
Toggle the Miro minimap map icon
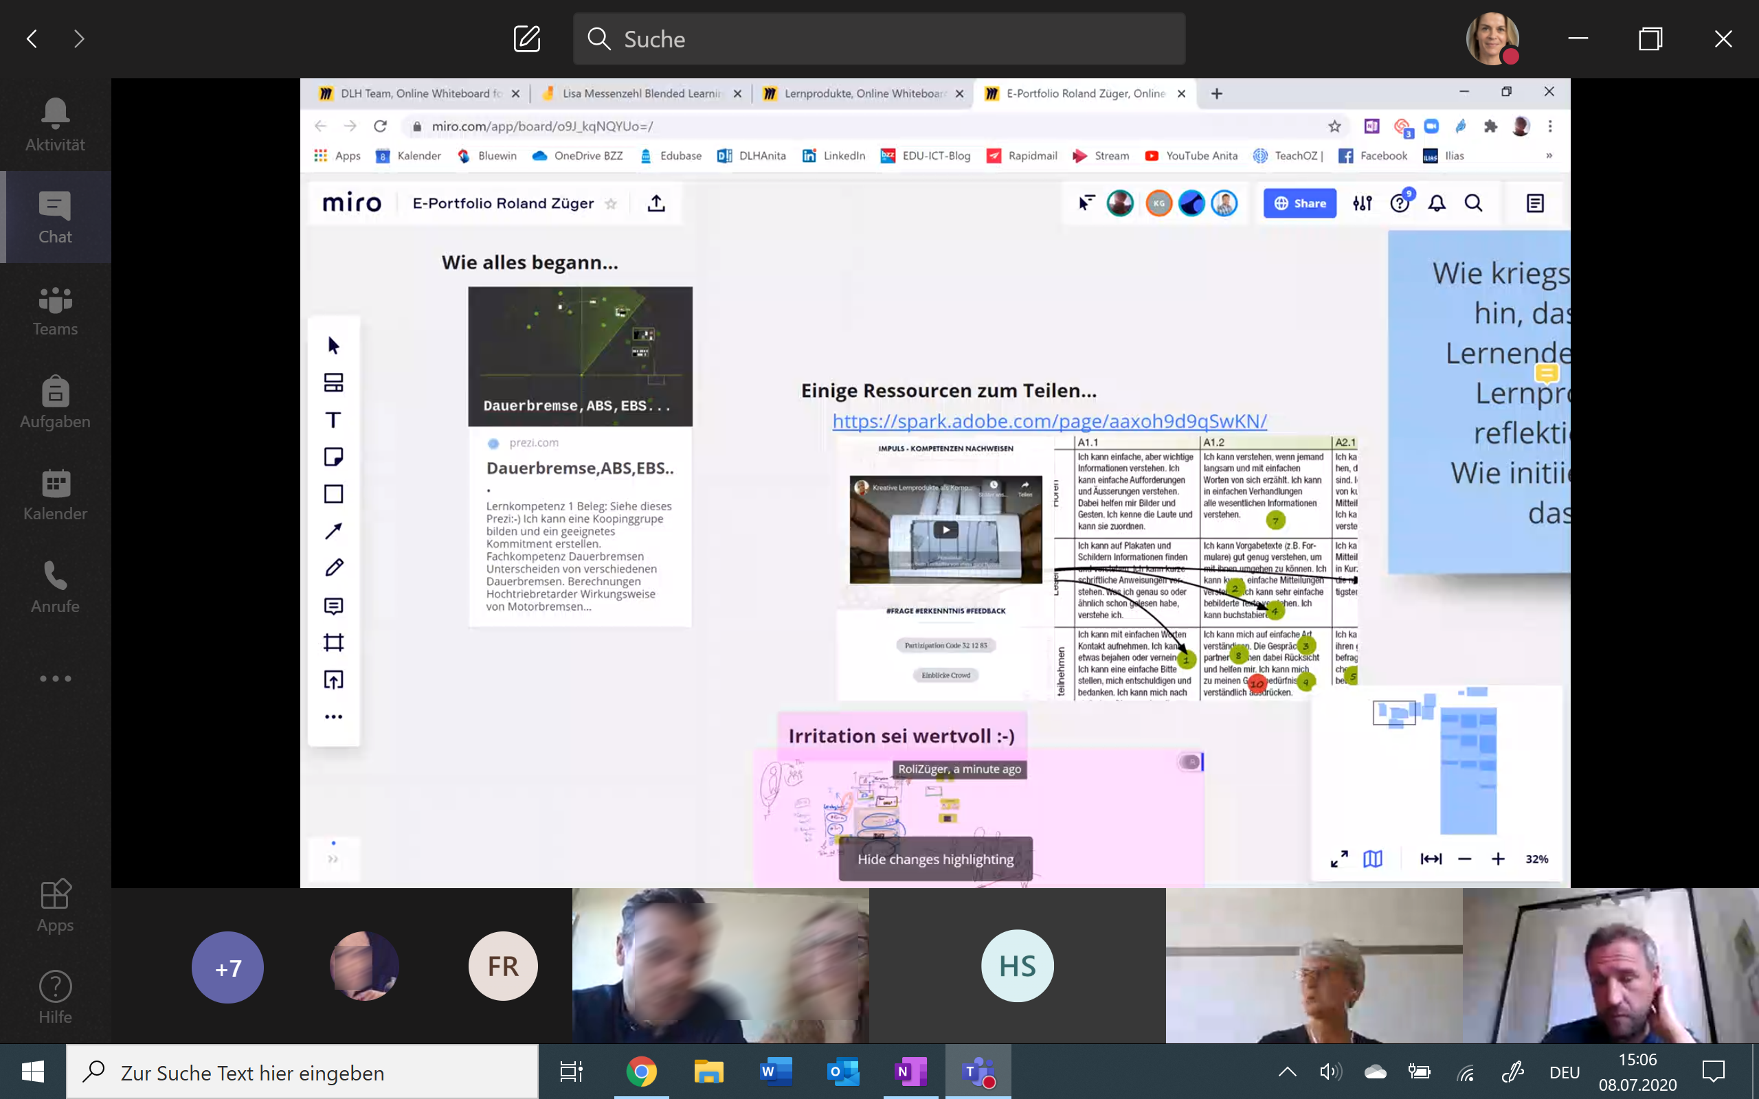(x=1372, y=859)
